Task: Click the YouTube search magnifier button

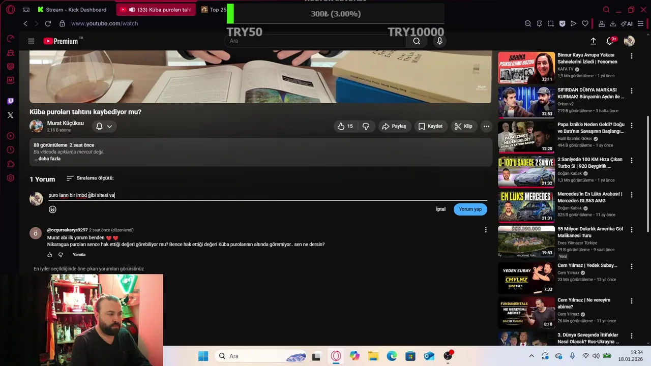Action: [417, 41]
